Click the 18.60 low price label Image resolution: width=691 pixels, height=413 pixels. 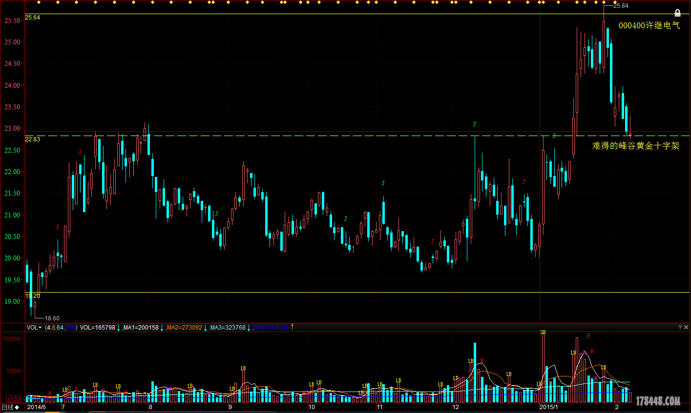coord(52,318)
